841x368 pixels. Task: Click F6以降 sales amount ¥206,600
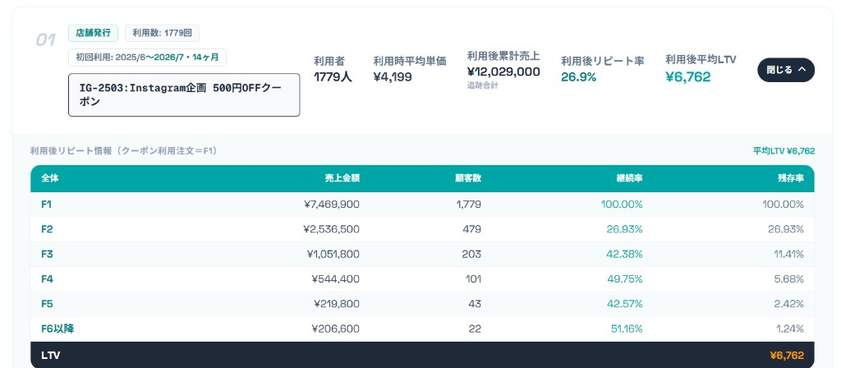pos(335,329)
